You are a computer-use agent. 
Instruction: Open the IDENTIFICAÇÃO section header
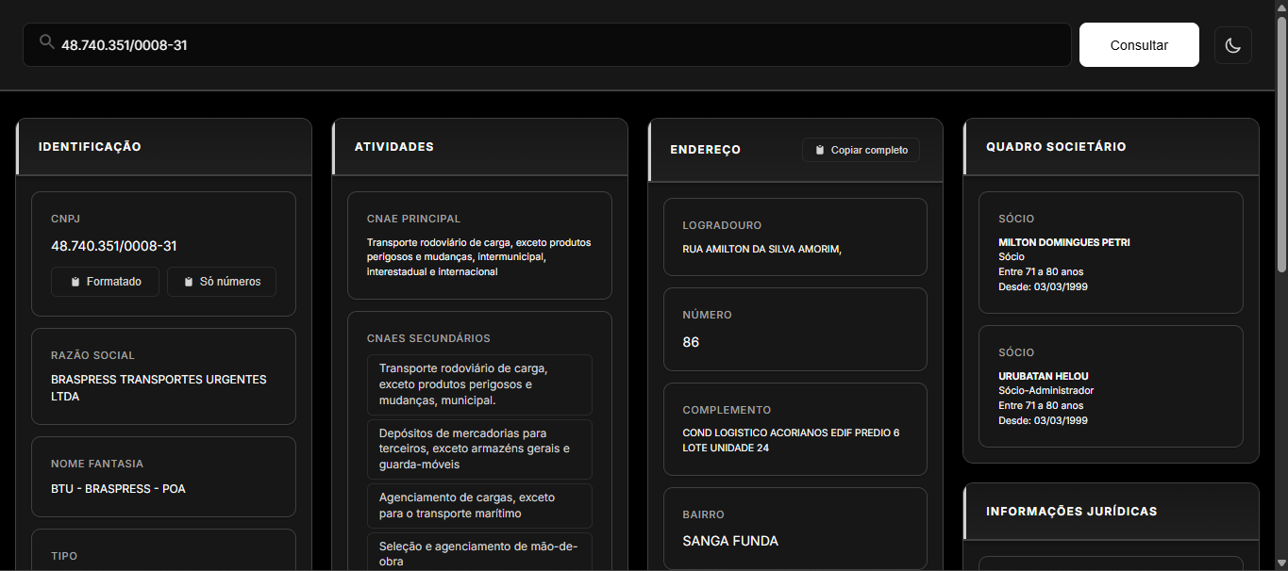[89, 146]
